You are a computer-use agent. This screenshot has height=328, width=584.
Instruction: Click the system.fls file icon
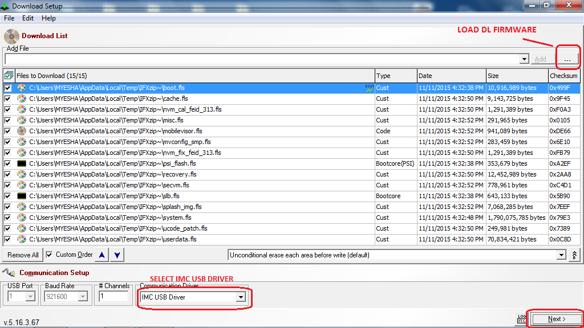22,217
